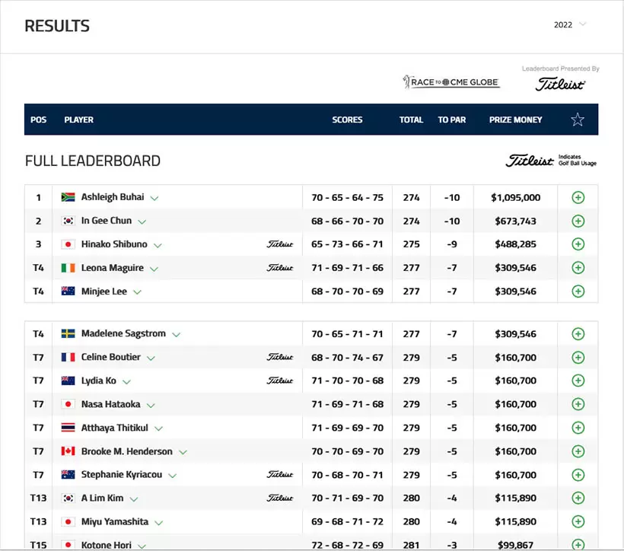The height and width of the screenshot is (551, 624).
Task: Click the favorites star icon in header
Action: point(578,119)
